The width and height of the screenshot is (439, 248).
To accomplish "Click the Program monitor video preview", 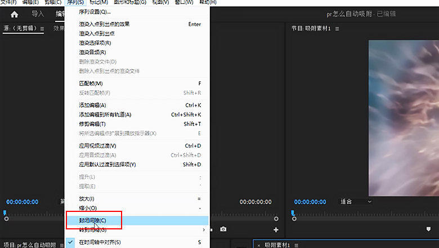I will [404, 118].
